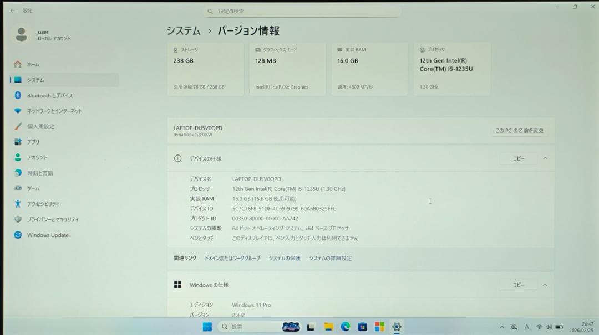This screenshot has width=599, height=335.
Task: Open Accessibility settings
Action: tap(64, 204)
